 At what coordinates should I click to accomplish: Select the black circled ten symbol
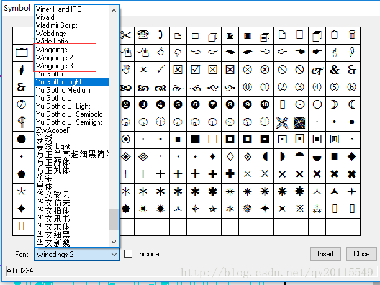[x=265, y=104]
